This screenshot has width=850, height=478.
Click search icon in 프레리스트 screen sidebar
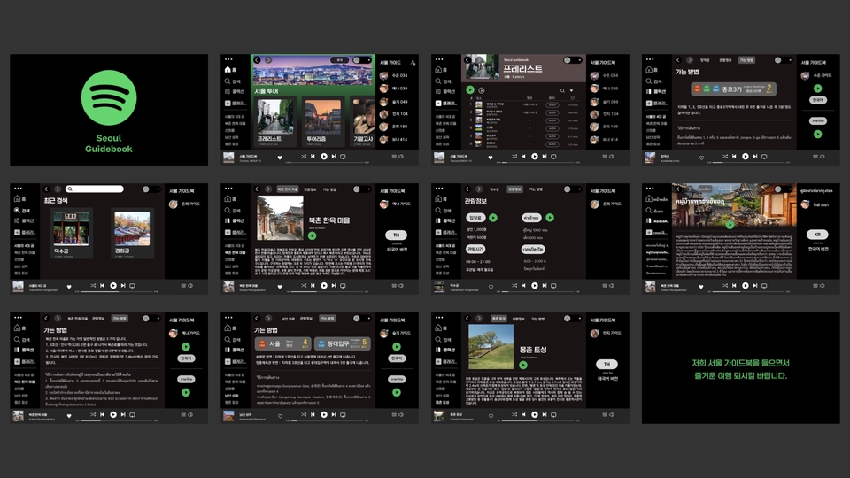438,81
